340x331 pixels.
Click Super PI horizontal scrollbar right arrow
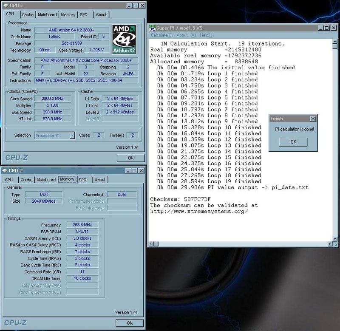point(330,244)
